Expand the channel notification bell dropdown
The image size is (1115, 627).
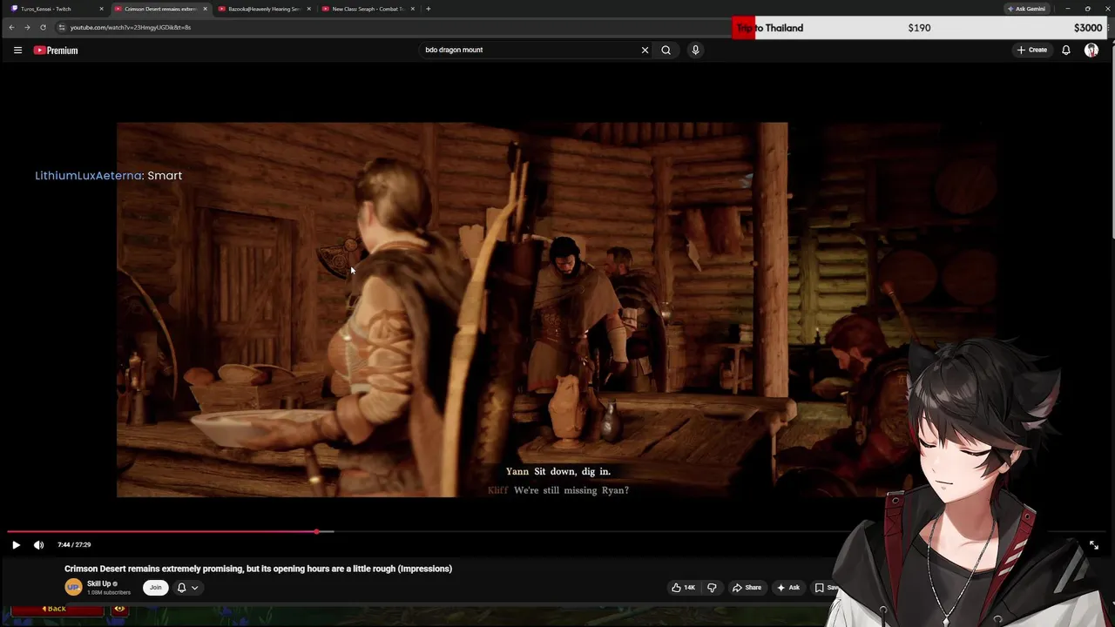187,588
